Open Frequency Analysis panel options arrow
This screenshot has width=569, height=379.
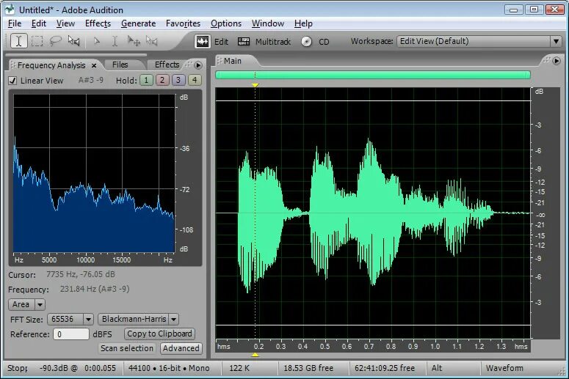(x=198, y=65)
